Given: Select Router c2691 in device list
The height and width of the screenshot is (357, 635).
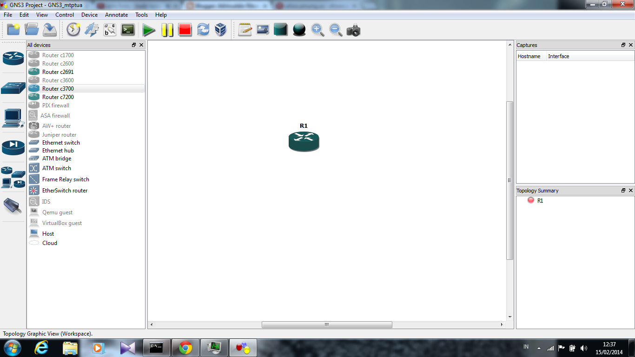Looking at the screenshot, I should pos(86,72).
